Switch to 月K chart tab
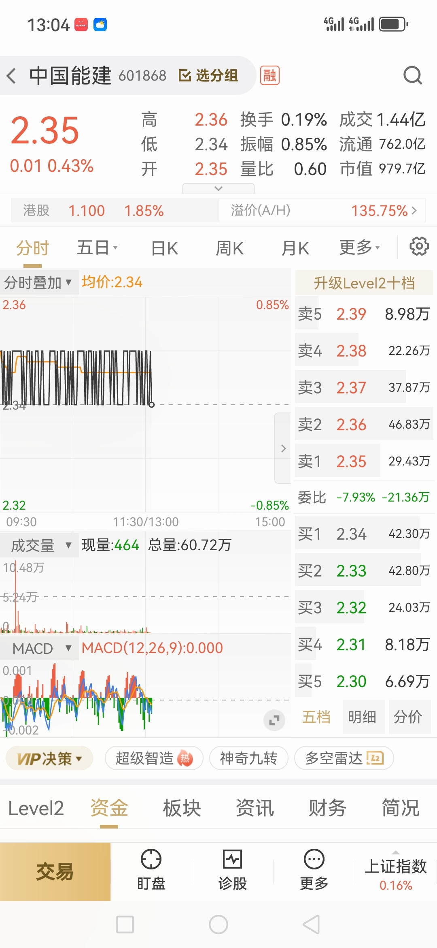437x948 pixels. (295, 248)
